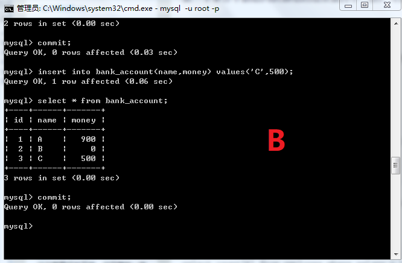Click the scrollbar track below the thumb
The image size is (402, 263).
[396, 212]
